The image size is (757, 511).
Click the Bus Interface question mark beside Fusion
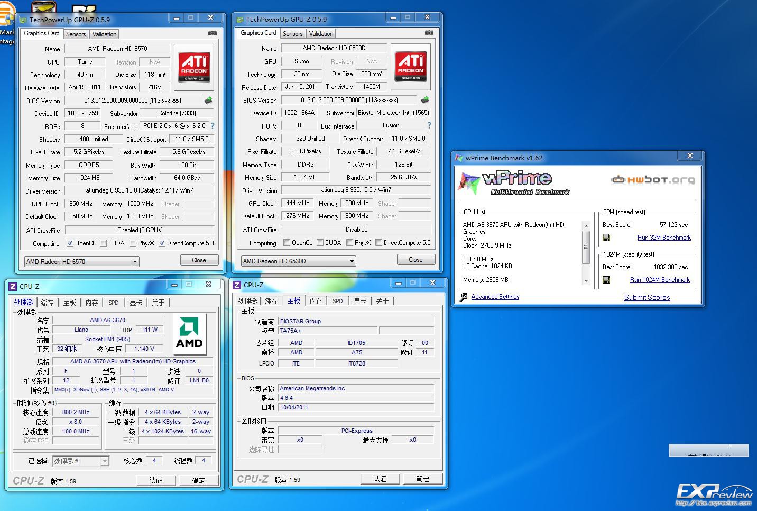coord(429,125)
